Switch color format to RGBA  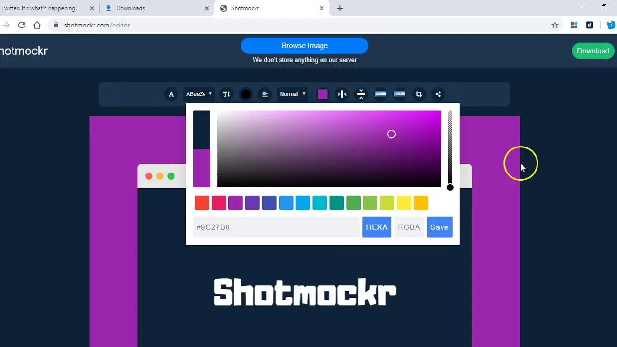(409, 227)
